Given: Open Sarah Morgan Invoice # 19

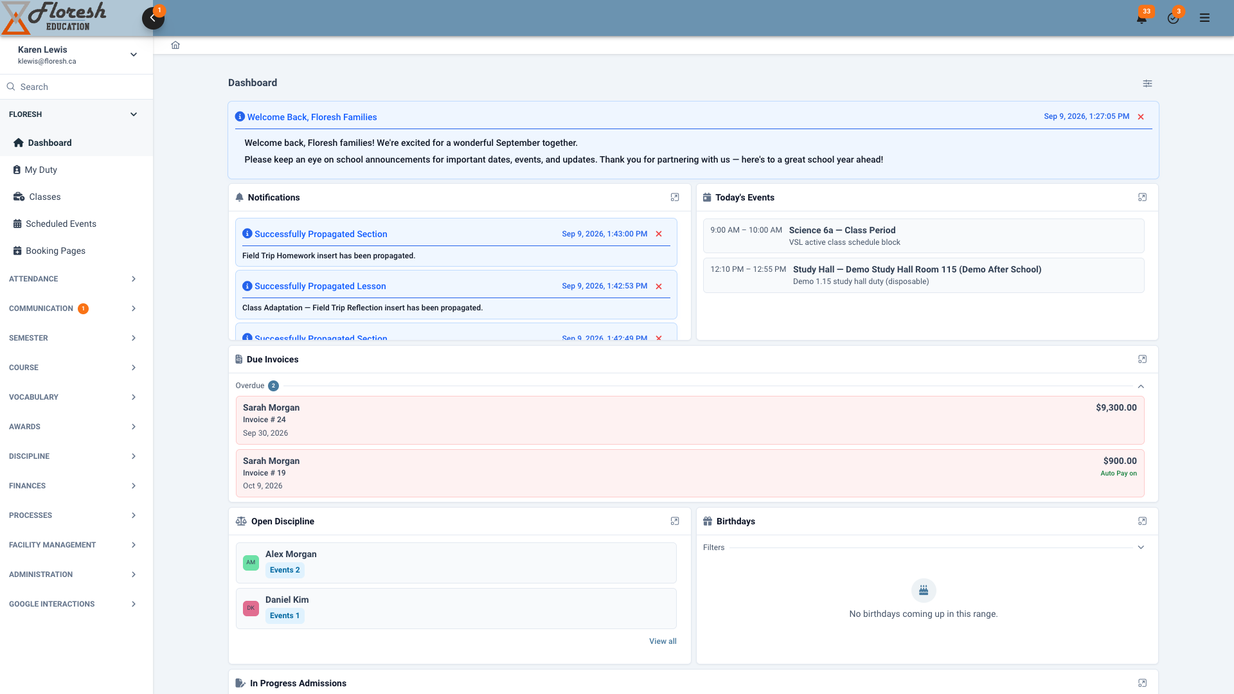Looking at the screenshot, I should [690, 474].
